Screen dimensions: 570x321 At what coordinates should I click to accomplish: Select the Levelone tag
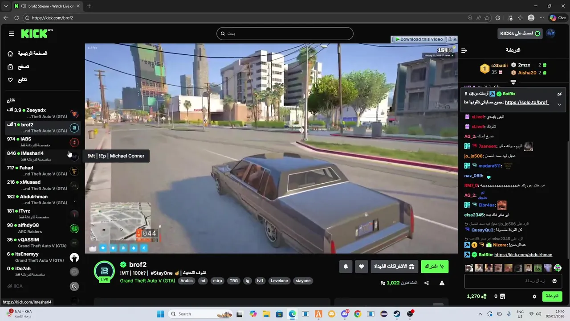click(280, 281)
